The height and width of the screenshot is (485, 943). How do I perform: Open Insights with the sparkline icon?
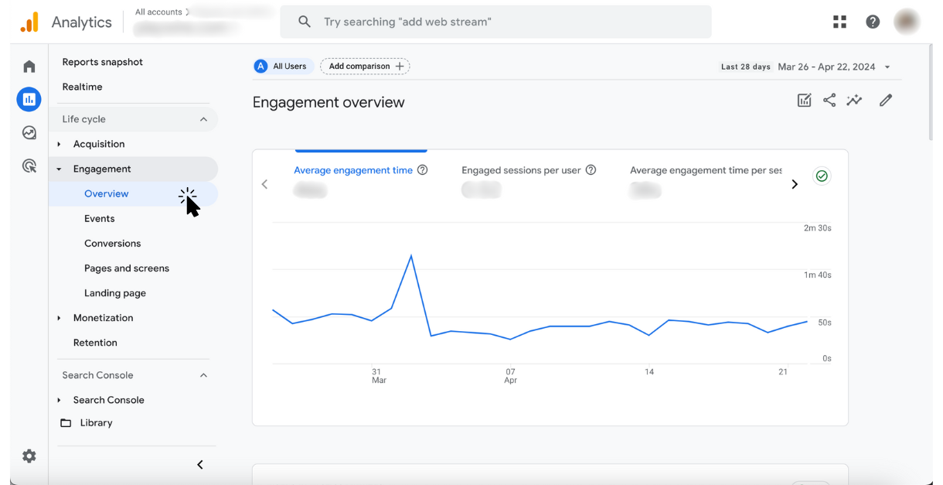(x=854, y=100)
